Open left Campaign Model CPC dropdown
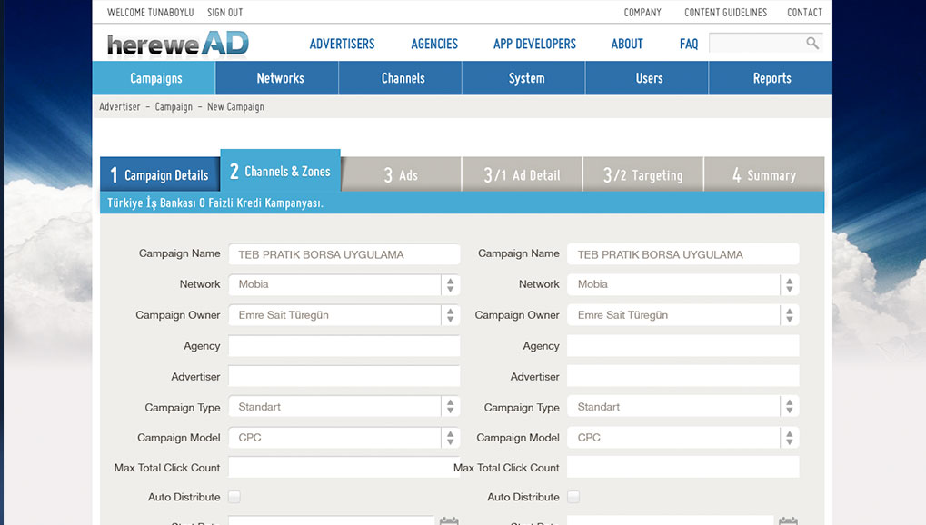The height and width of the screenshot is (525, 926). [x=344, y=438]
